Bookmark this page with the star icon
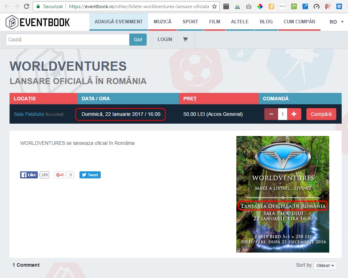348x278 pixels. point(214,6)
